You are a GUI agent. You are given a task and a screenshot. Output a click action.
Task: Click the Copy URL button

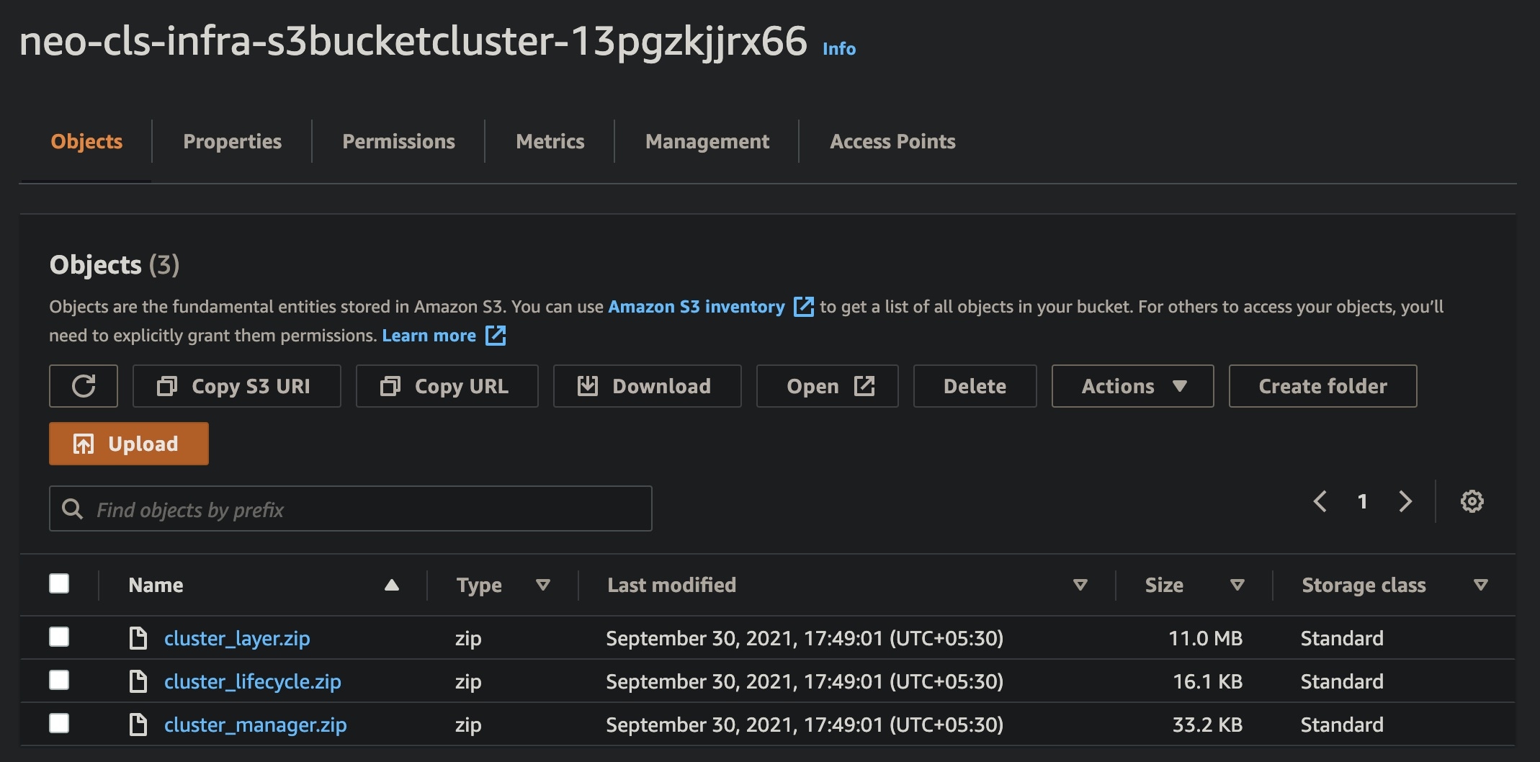(x=447, y=386)
